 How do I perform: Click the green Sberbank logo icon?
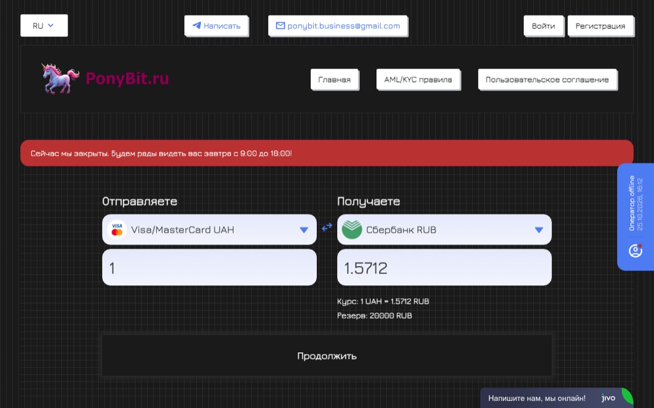tap(351, 230)
